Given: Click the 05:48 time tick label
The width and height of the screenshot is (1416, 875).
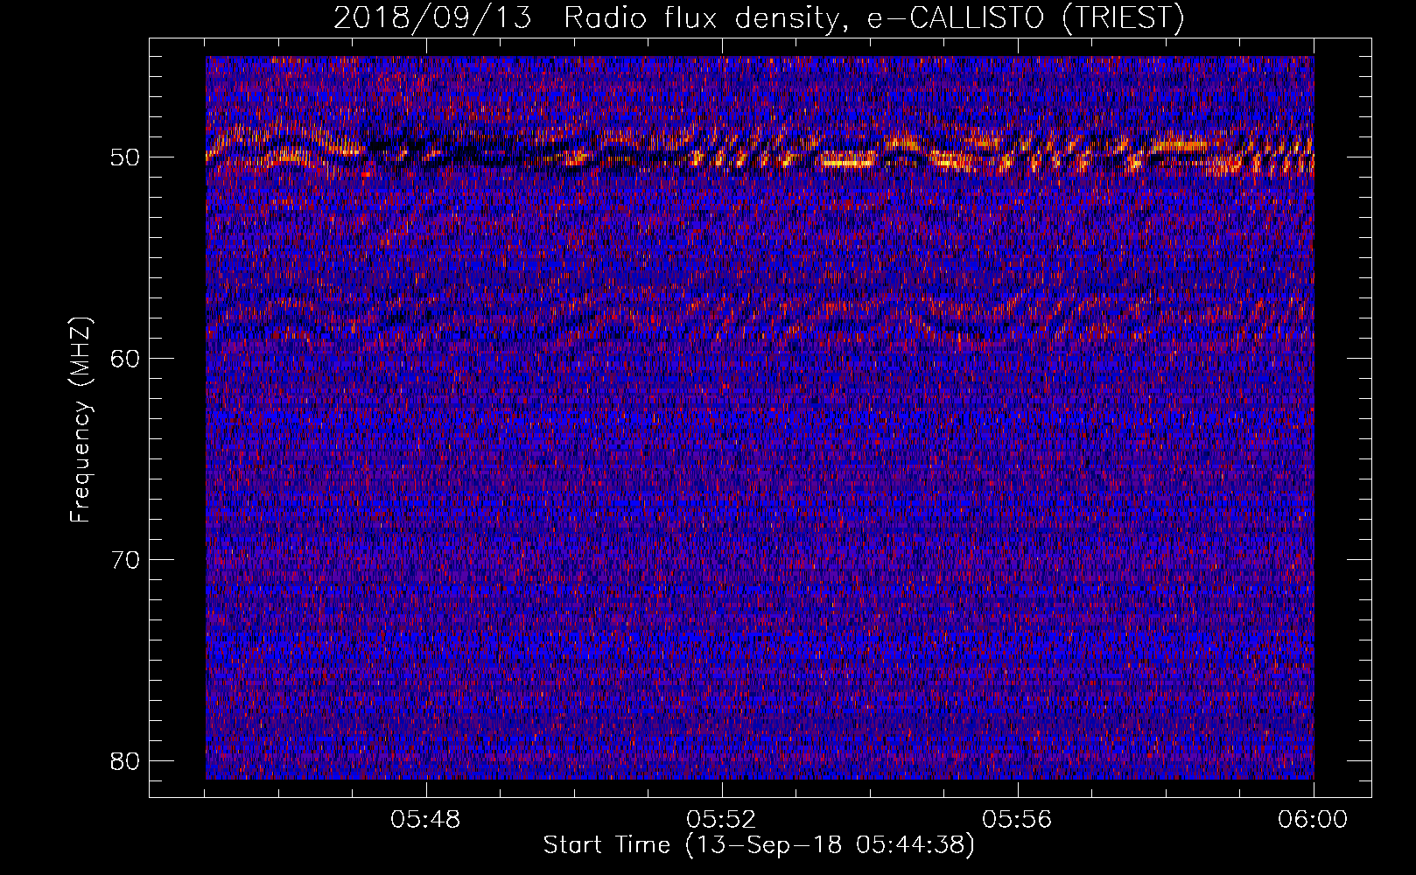Looking at the screenshot, I should [x=426, y=820].
